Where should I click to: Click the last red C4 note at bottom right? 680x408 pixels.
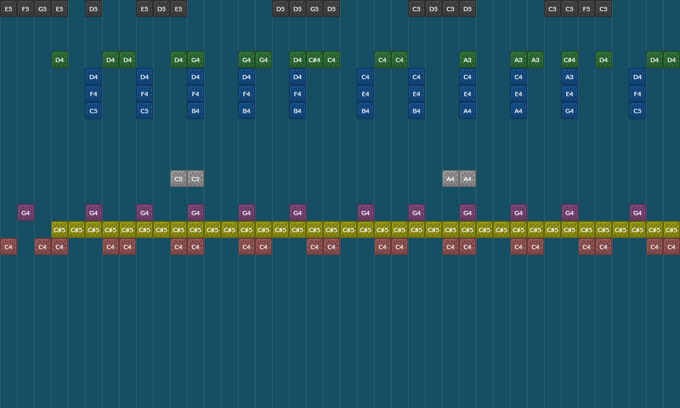(x=671, y=246)
